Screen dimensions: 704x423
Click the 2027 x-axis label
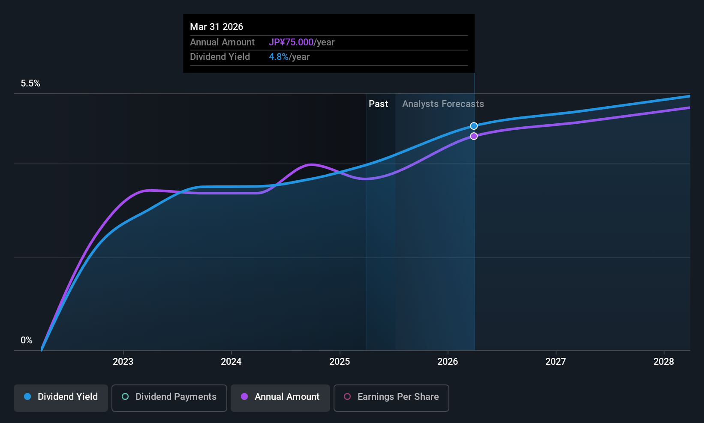click(x=556, y=362)
